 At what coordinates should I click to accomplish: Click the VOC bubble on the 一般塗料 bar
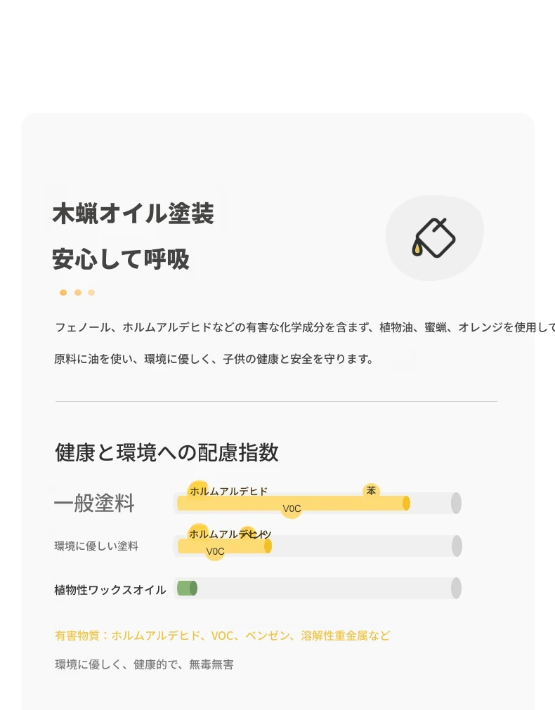pyautogui.click(x=292, y=509)
